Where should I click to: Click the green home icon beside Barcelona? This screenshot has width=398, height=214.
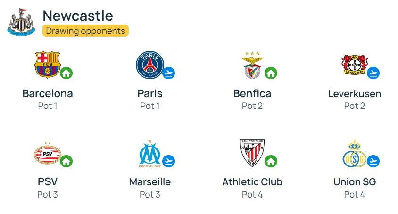(66, 73)
